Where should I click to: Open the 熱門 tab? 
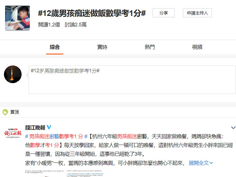point(149,47)
